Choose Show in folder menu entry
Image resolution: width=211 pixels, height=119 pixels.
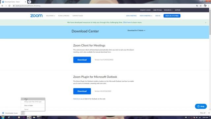tap(33, 105)
